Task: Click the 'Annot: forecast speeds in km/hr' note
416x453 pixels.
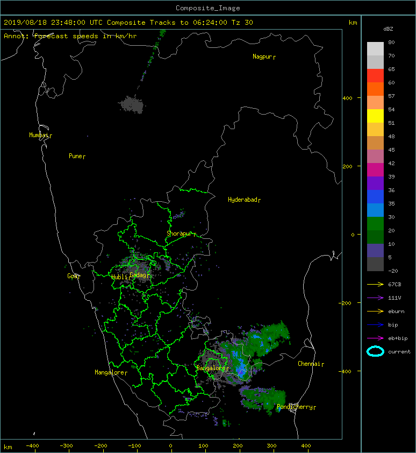Action: click(70, 36)
